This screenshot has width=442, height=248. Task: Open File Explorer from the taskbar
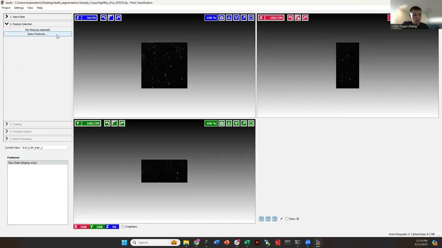[x=186, y=242]
